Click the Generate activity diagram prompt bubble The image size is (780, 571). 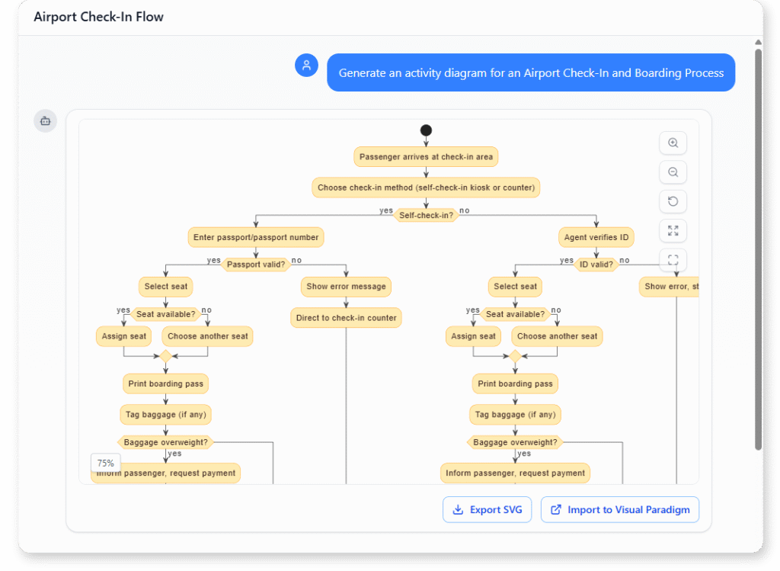click(531, 72)
